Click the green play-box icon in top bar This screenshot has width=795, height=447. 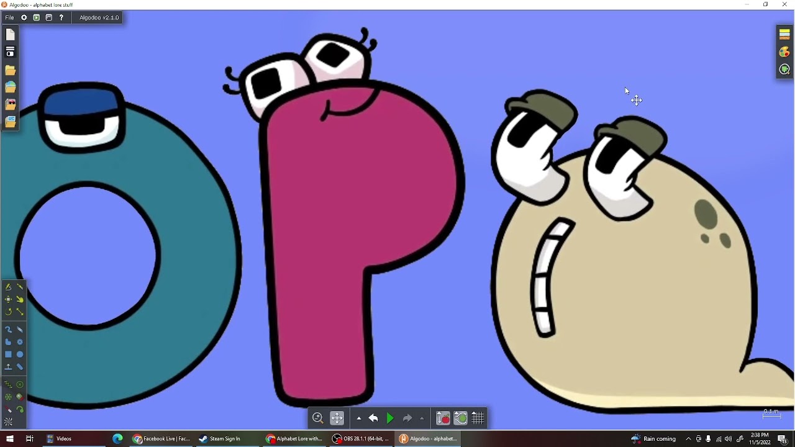37,17
